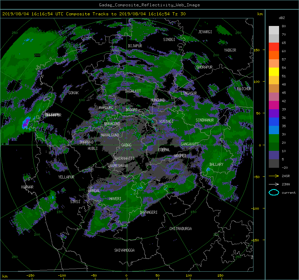Pick the red 60-65 dBZ legend swatch
The width and height of the screenshot is (299, 280).
(x=274, y=47)
